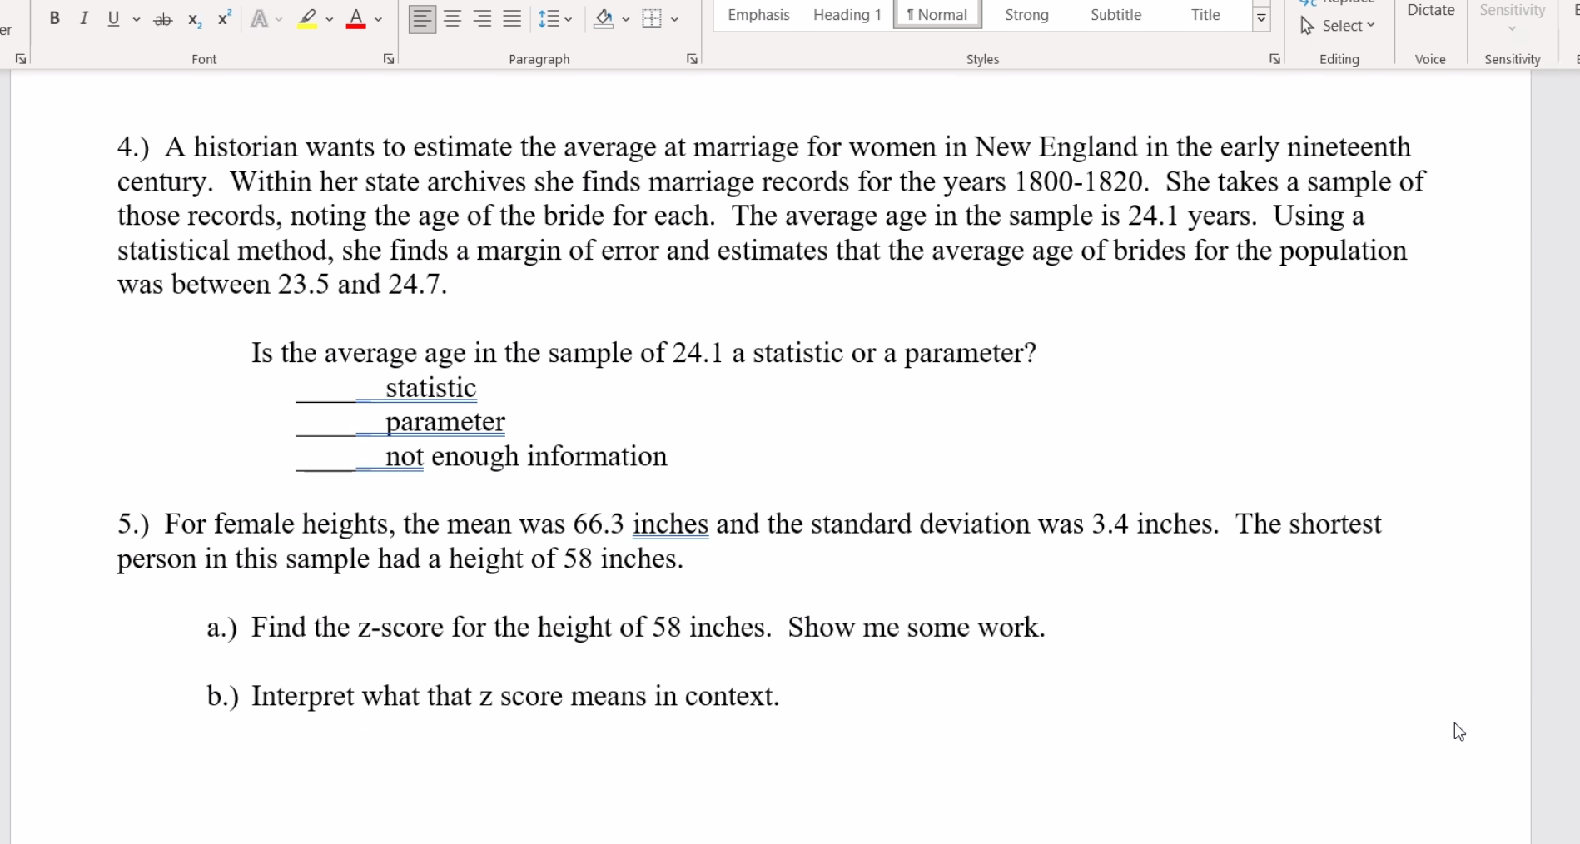Click underlined word 'inches' in question 5
This screenshot has width=1580, height=844.
[670, 524]
